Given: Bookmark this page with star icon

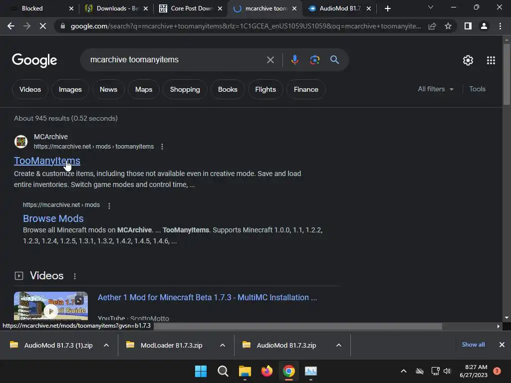Looking at the screenshot, I should click(x=448, y=26).
